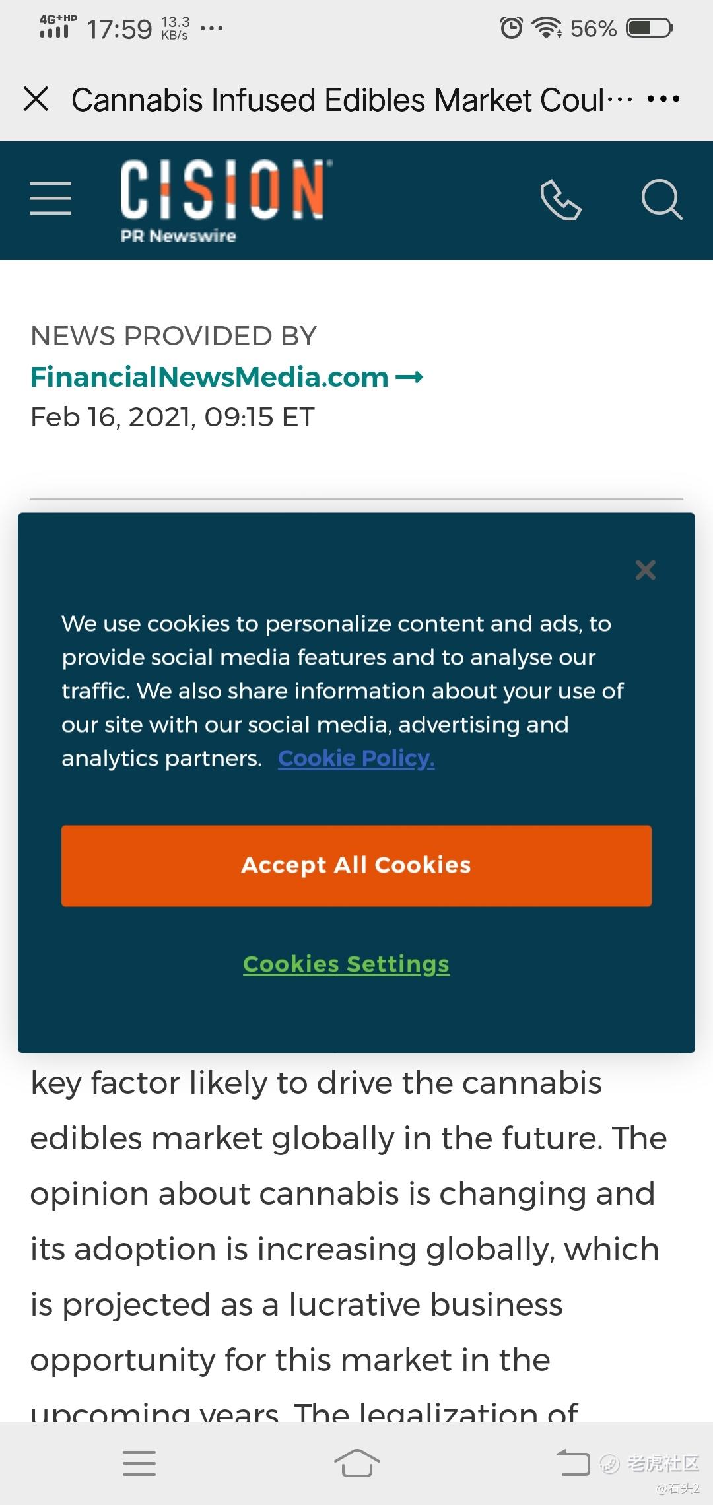Tap the Wi-Fi status icon
The width and height of the screenshot is (713, 1505).
pyautogui.click(x=547, y=28)
